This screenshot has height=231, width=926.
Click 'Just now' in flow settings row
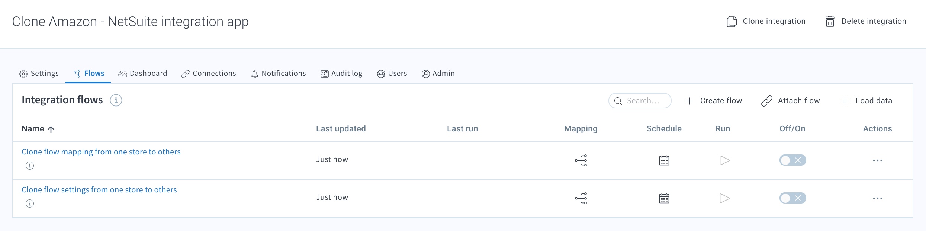coord(332,197)
